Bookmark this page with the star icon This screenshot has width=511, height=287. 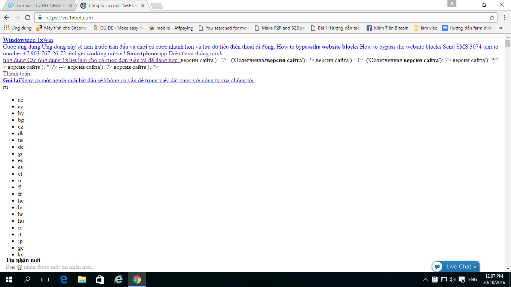(492, 18)
